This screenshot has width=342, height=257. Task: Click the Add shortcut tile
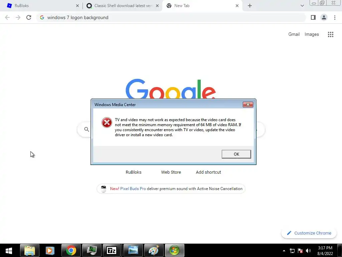(208, 172)
